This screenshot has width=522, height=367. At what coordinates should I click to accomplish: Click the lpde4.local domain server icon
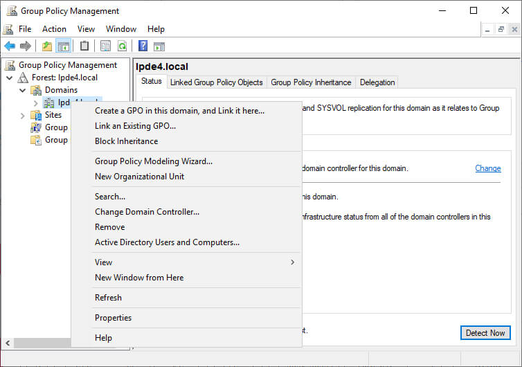click(x=49, y=103)
